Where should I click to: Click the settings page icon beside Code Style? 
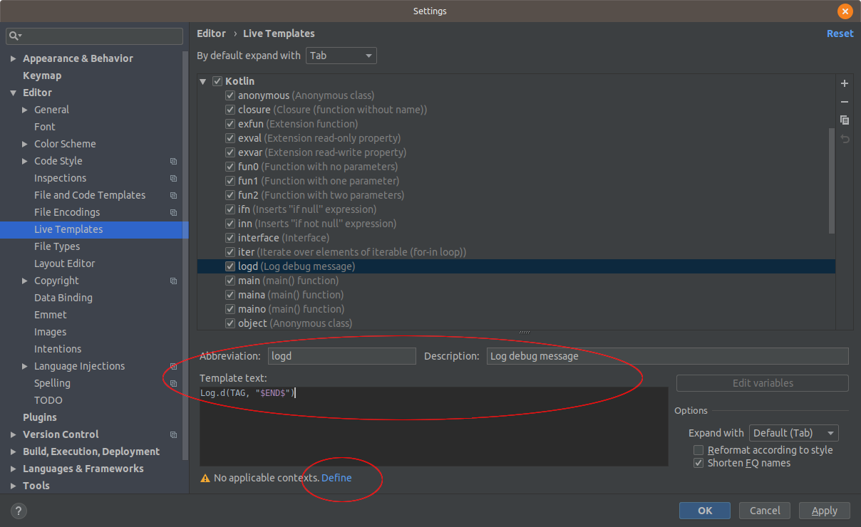pos(172,161)
